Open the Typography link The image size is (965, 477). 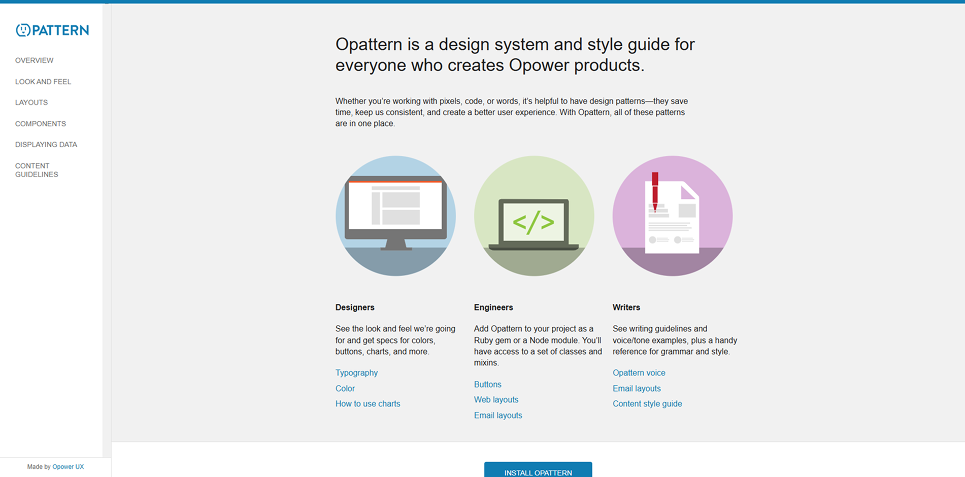(356, 373)
